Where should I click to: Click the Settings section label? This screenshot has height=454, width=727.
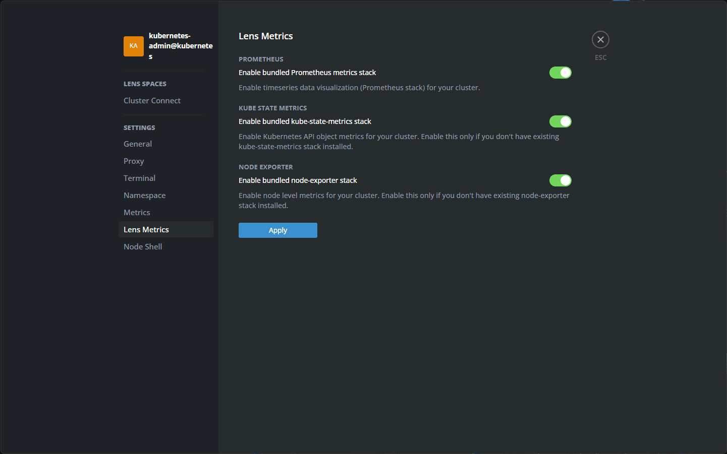139,127
